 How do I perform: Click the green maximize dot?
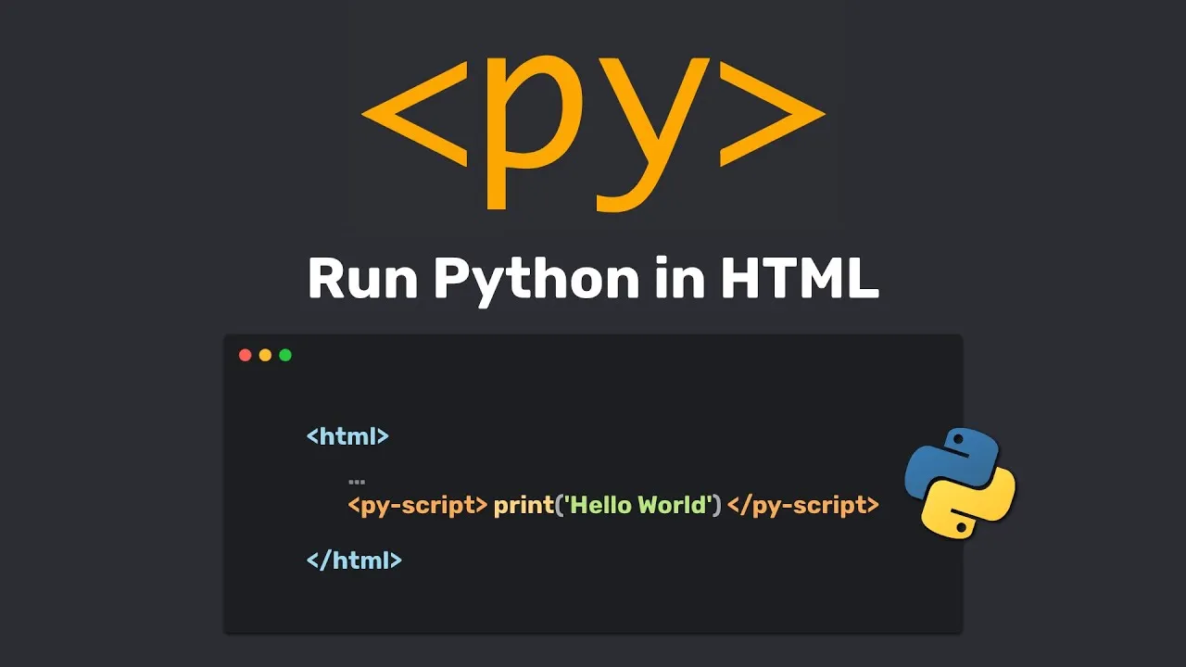[285, 355]
